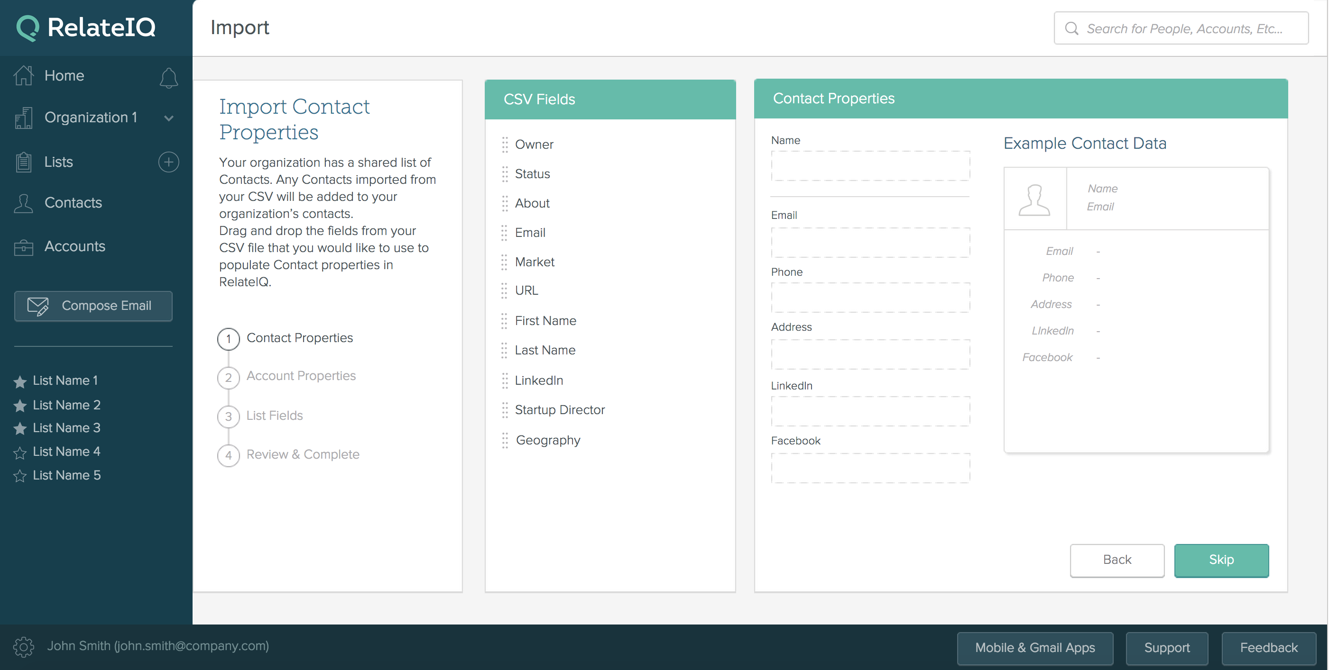Click the Organization 1 building icon
The width and height of the screenshot is (1329, 670).
pyautogui.click(x=24, y=118)
